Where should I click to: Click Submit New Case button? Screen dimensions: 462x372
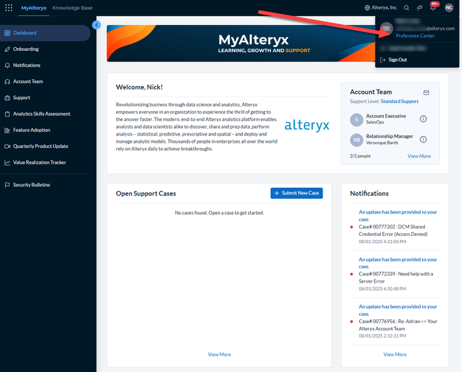[x=296, y=193]
